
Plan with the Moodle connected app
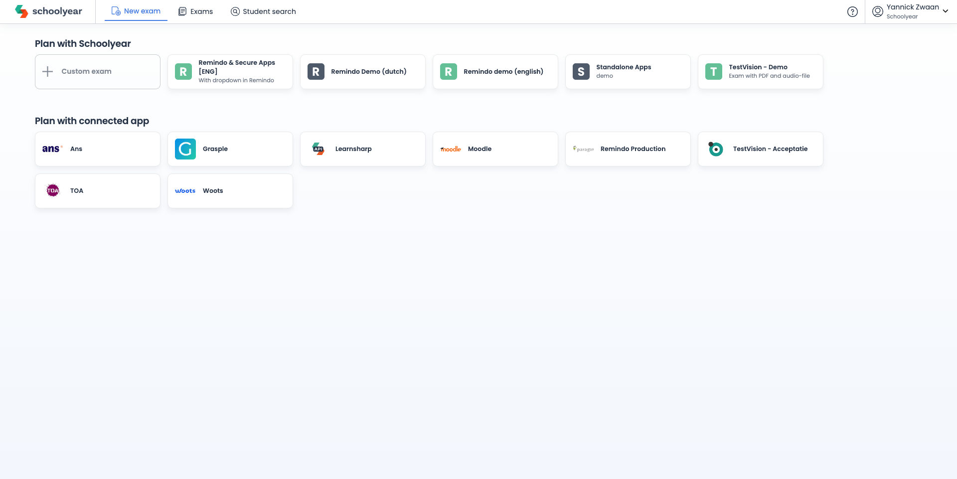click(495, 149)
